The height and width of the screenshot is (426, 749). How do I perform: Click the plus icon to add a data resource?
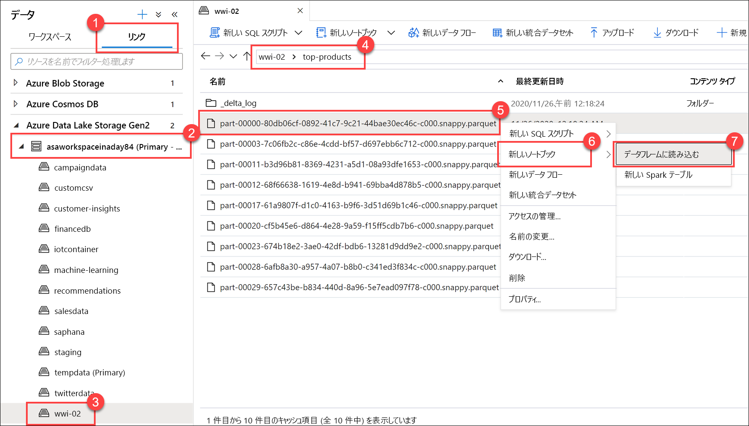click(142, 15)
